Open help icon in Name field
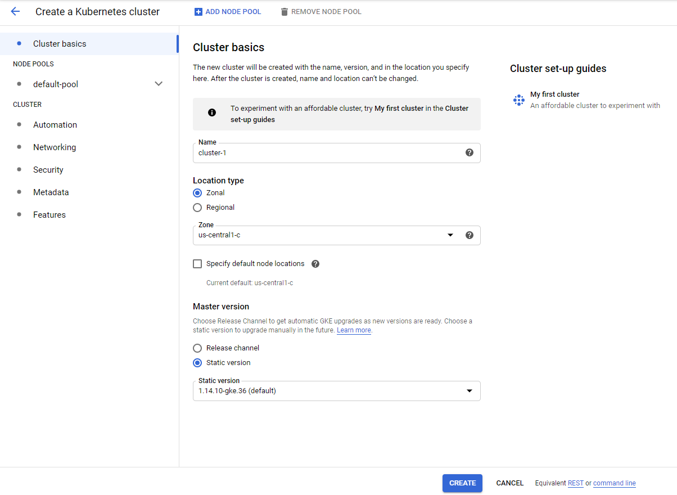 [470, 152]
